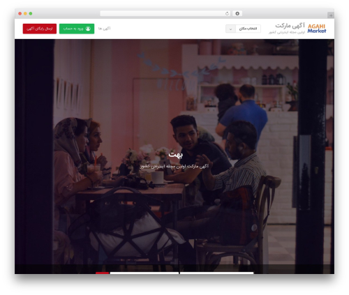Viewport: 349px width, 295px height.
Task: Click the white search field next to the red button
Action: (144, 273)
